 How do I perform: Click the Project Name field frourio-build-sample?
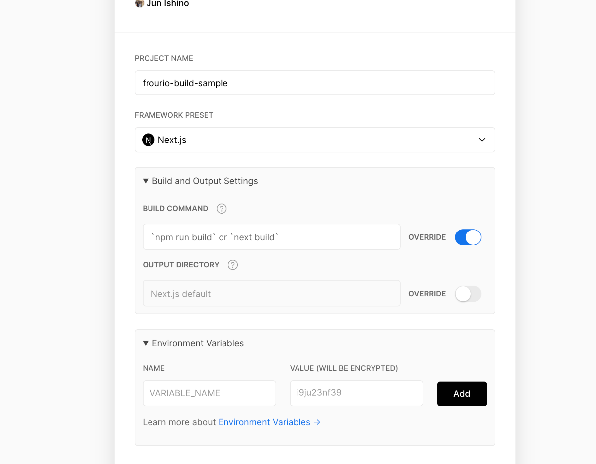click(x=315, y=82)
